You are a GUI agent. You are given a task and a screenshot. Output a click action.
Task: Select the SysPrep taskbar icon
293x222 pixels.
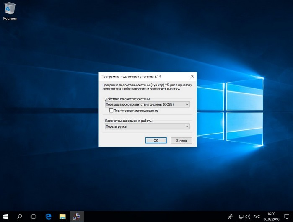click(x=77, y=217)
